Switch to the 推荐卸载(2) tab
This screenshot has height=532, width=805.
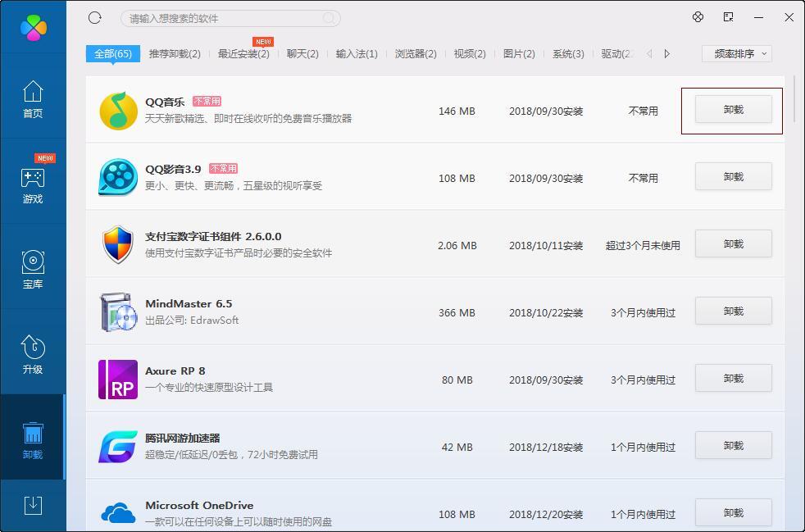click(x=175, y=52)
